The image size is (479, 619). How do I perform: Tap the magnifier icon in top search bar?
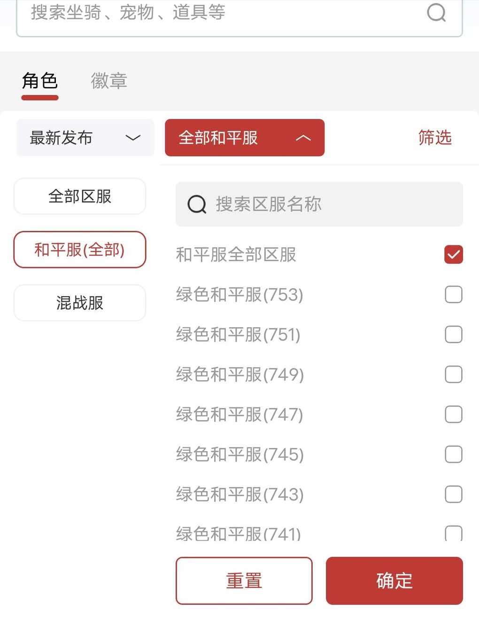pyautogui.click(x=436, y=12)
